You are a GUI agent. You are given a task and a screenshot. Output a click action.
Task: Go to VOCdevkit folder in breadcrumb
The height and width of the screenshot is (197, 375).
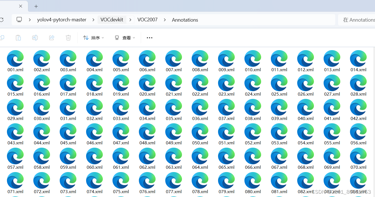(x=112, y=20)
